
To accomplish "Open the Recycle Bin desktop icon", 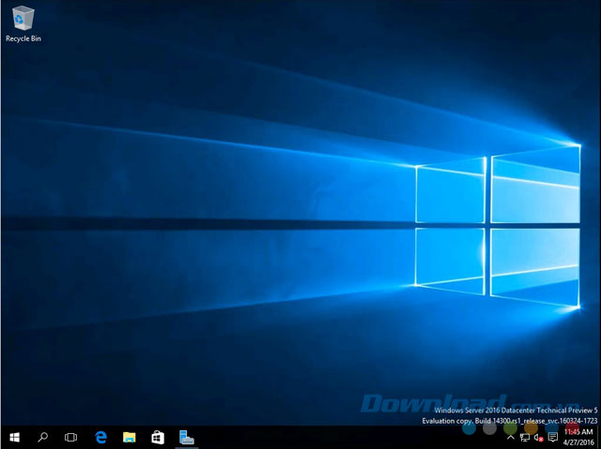I will click(23, 23).
